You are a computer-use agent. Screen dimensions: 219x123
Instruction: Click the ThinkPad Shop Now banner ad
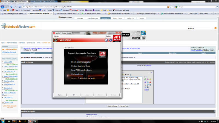pyautogui.click(x=134, y=36)
